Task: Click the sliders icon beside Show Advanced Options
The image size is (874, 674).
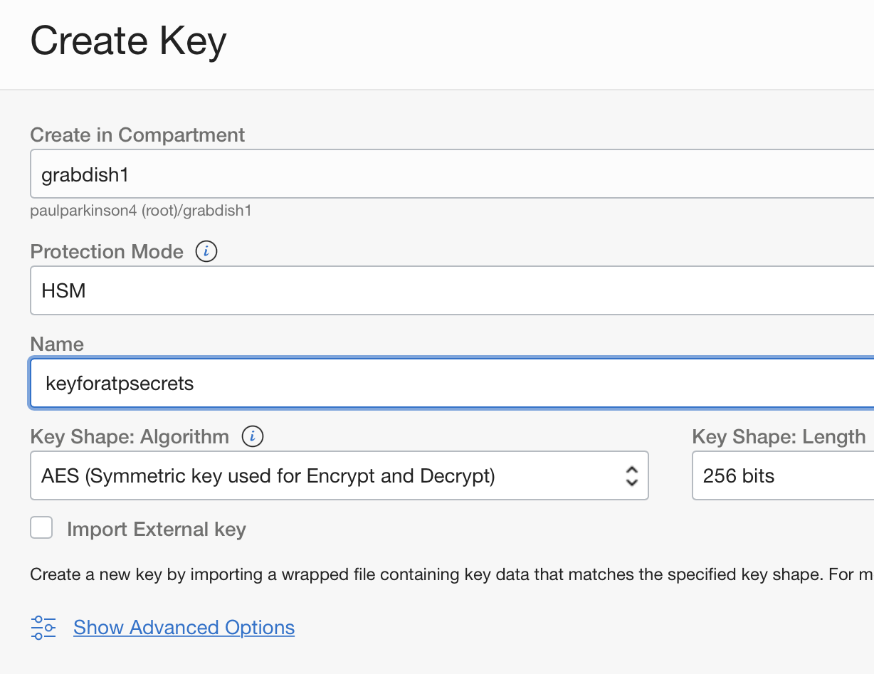Action: 43,628
